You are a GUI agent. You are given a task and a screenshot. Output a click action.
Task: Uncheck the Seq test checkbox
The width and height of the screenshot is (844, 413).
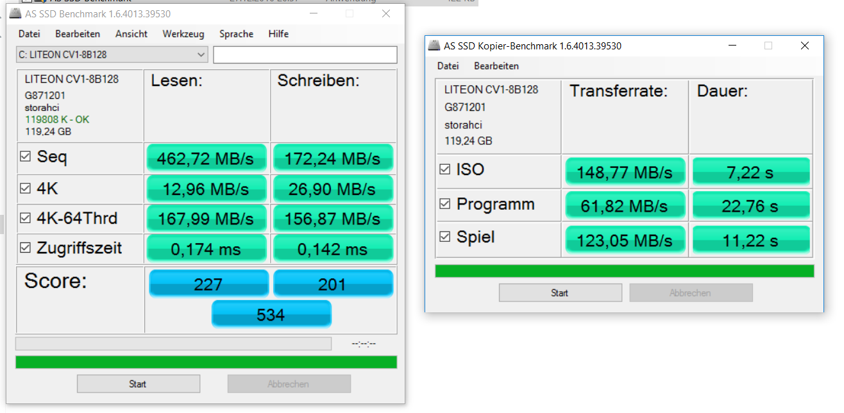[x=26, y=157]
